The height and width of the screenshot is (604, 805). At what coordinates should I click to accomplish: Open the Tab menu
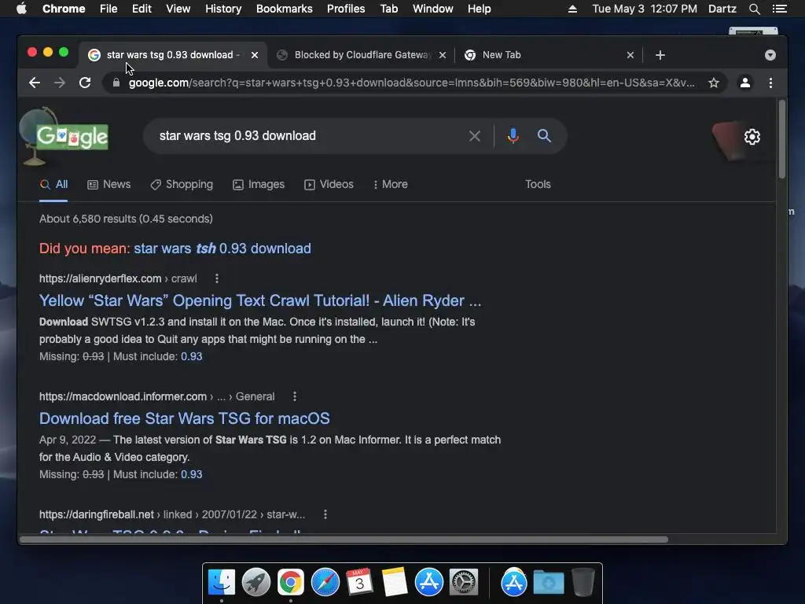[x=389, y=9]
